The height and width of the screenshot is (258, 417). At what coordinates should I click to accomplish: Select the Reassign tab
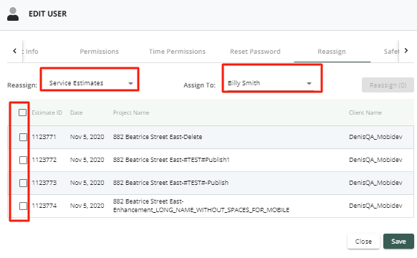(x=332, y=52)
